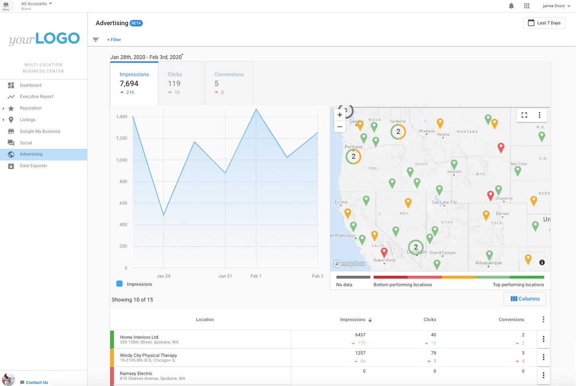Click the Mapbox info icon

coord(542,262)
